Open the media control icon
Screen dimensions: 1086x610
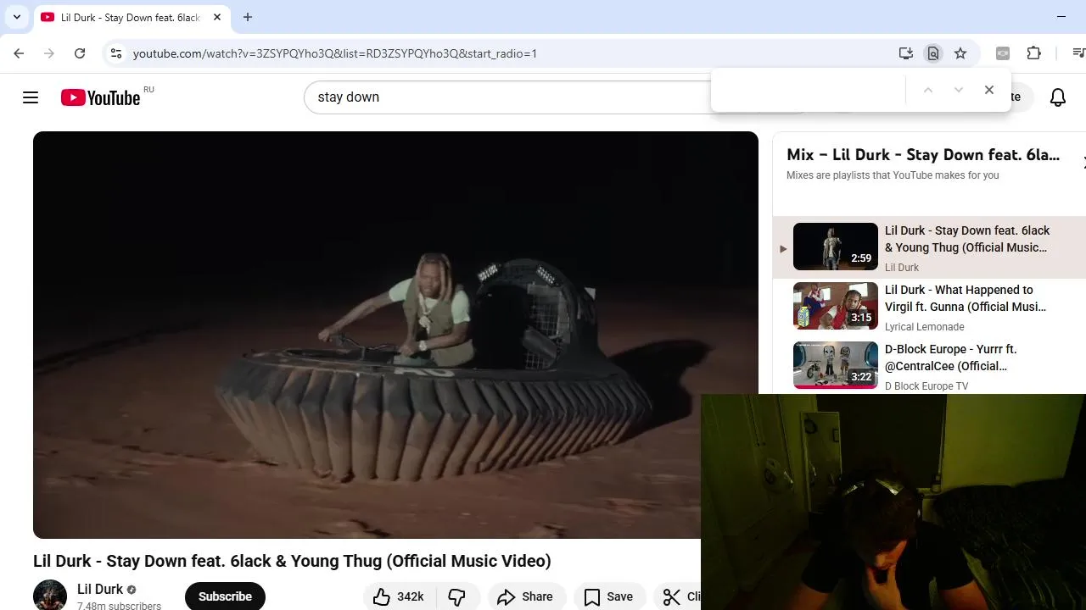coord(1078,53)
